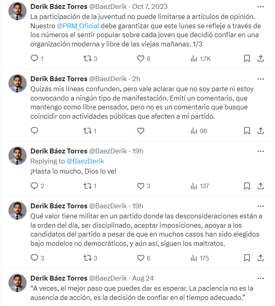Reply to the 2h tweet about manifestación
The image size is (275, 306).
(x=35, y=130)
